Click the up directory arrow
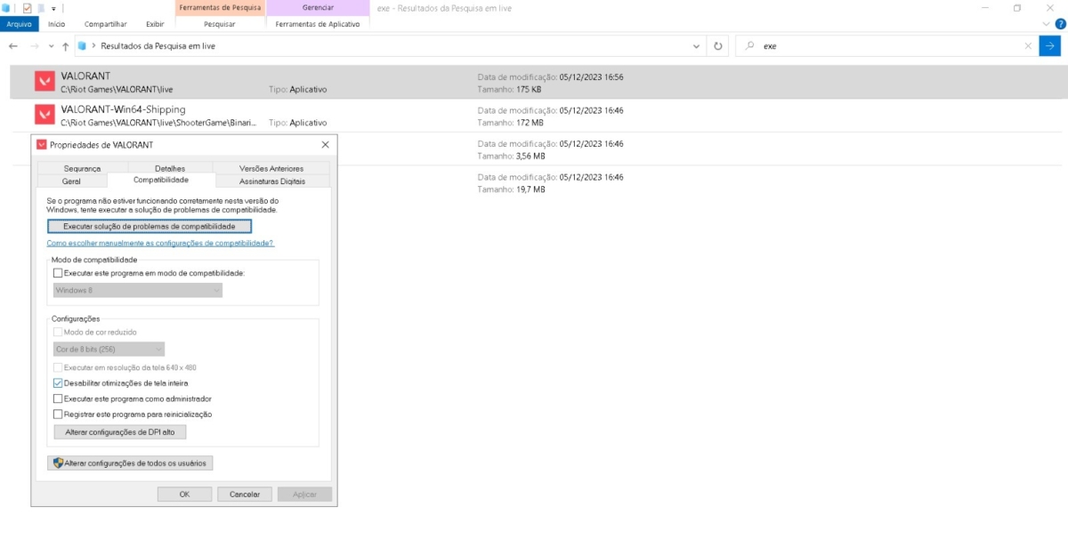The image size is (1068, 555). [66, 45]
